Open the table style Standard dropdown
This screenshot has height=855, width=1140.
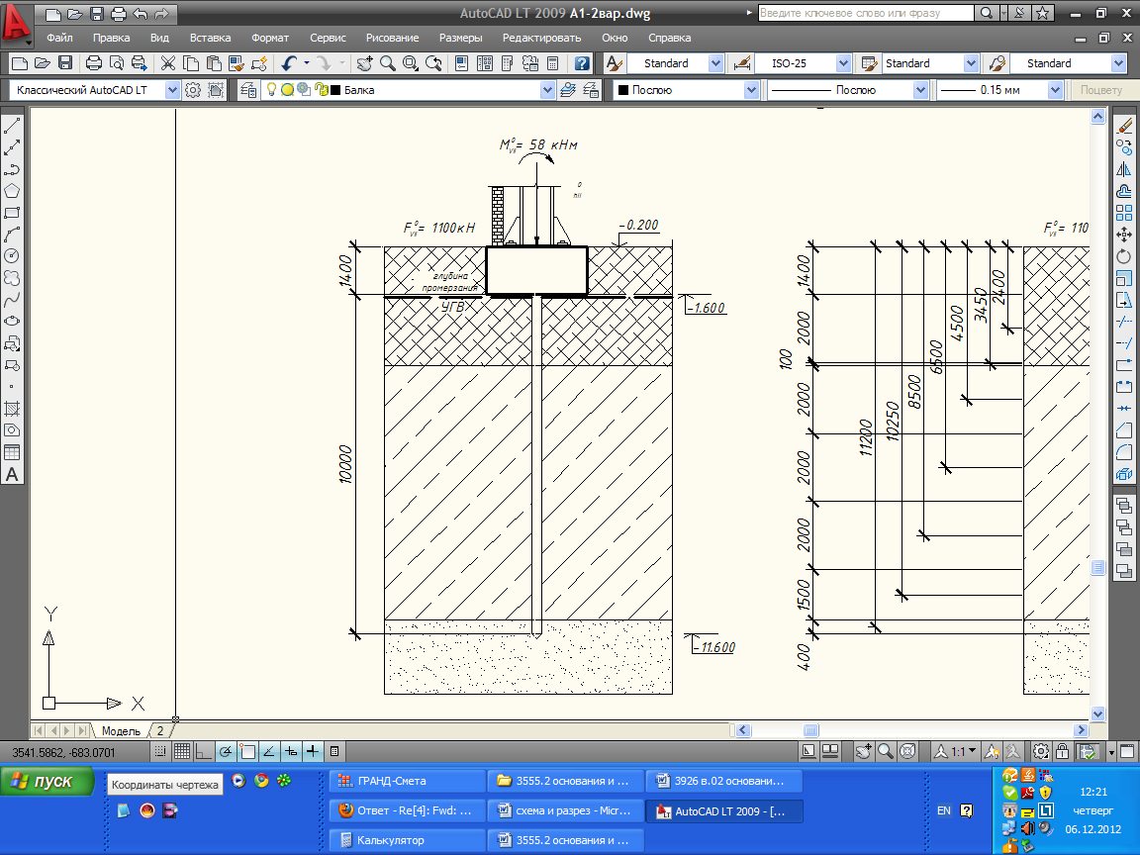point(971,63)
